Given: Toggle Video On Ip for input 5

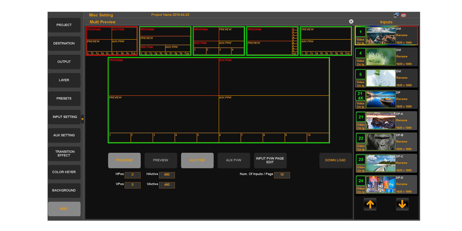Looking at the screenshot, I should point(360,84).
